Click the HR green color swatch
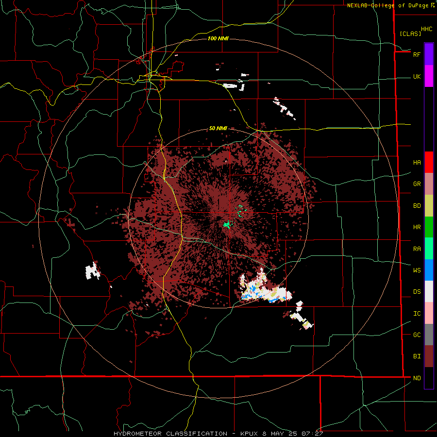 pyautogui.click(x=429, y=227)
